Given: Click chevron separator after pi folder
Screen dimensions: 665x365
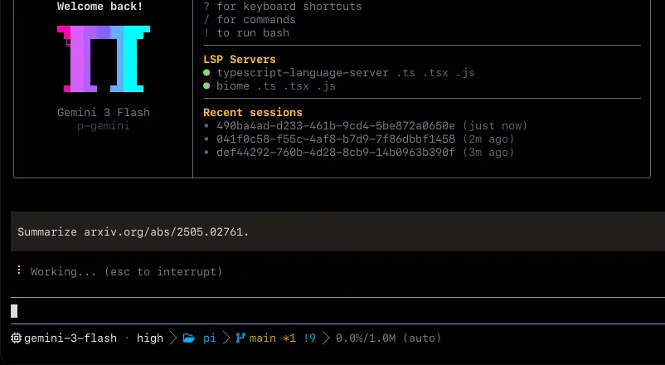Looking at the screenshot, I should [226, 338].
